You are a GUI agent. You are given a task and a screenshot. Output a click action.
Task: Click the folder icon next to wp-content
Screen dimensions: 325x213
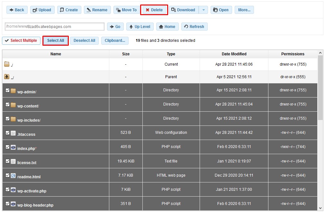click(14, 104)
